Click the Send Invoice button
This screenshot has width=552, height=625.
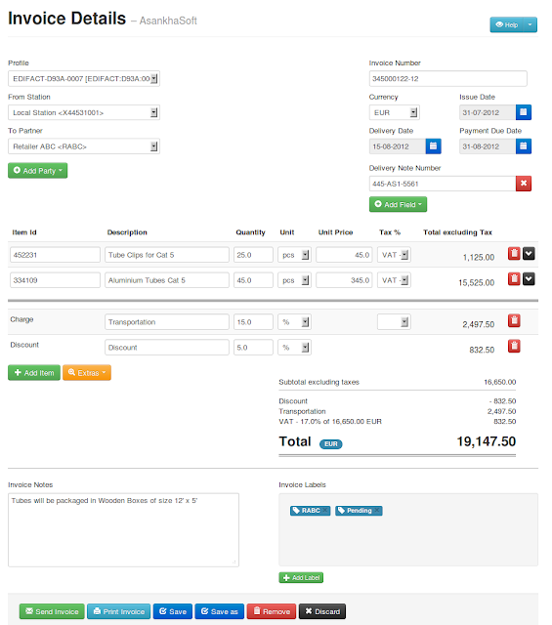(x=52, y=611)
